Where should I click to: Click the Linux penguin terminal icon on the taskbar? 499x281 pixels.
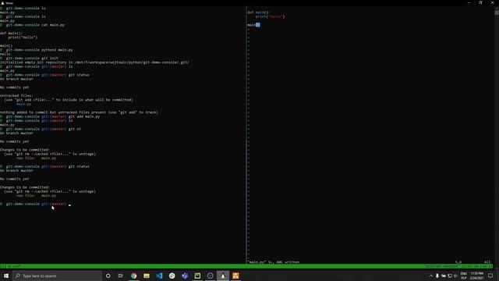[x=223, y=276]
